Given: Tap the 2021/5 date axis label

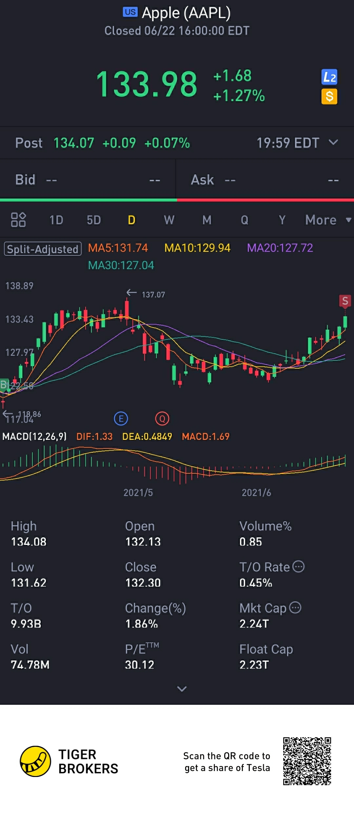Looking at the screenshot, I should (138, 492).
